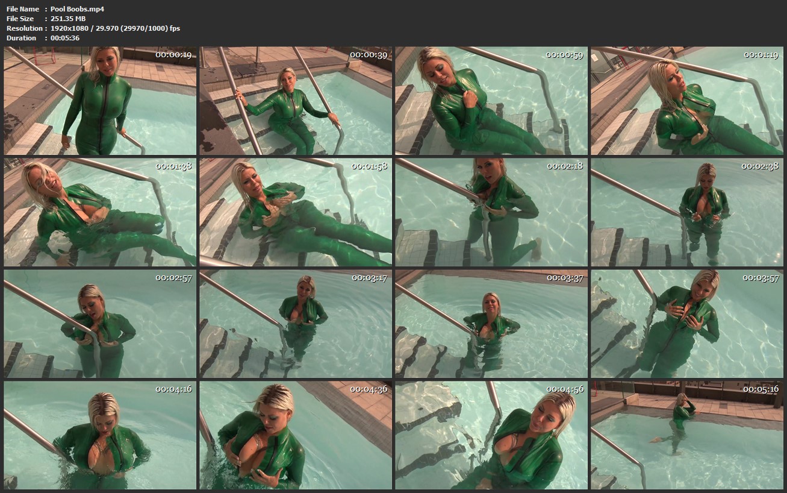Open the frame stamped 00:00:39
The image size is (787, 493).
[x=296, y=101]
